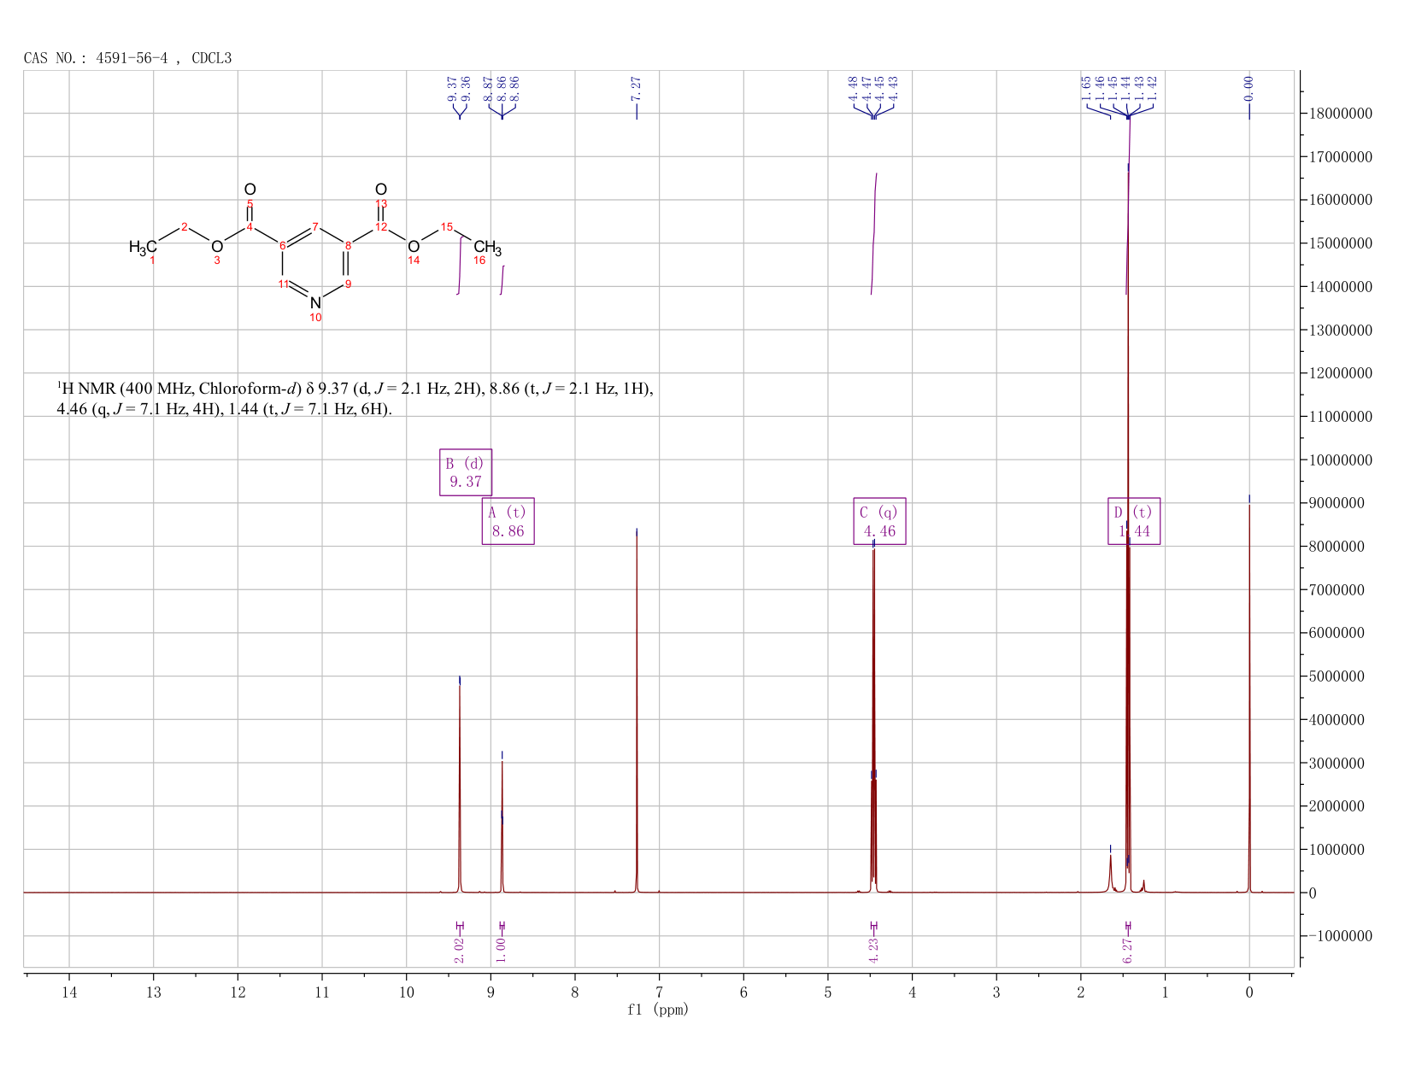Click the 6.27 integral value
This screenshot has width=1410, height=1089.
click(x=1127, y=950)
